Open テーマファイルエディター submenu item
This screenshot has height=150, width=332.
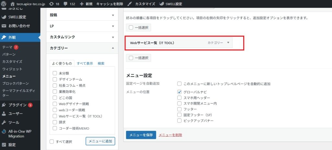click(18, 93)
